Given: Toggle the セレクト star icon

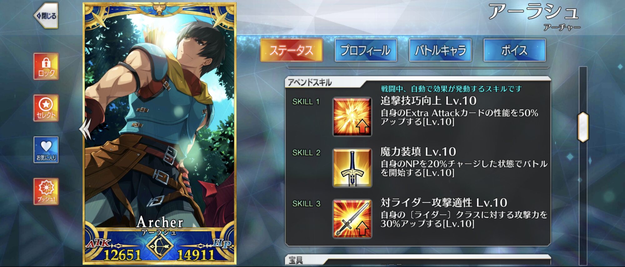Looking at the screenshot, I should [x=46, y=108].
